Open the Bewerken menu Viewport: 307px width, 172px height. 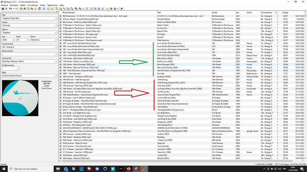pos(14,5)
